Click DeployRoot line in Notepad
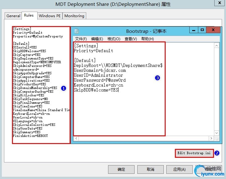Viewport: 226px width, 179px height. 118,65
